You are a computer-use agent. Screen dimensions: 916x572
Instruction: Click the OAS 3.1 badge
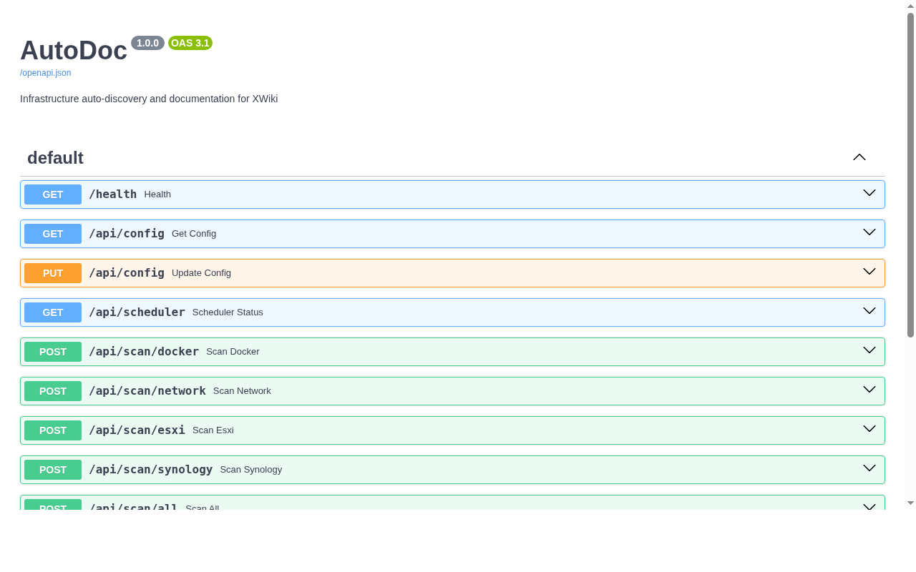[190, 43]
